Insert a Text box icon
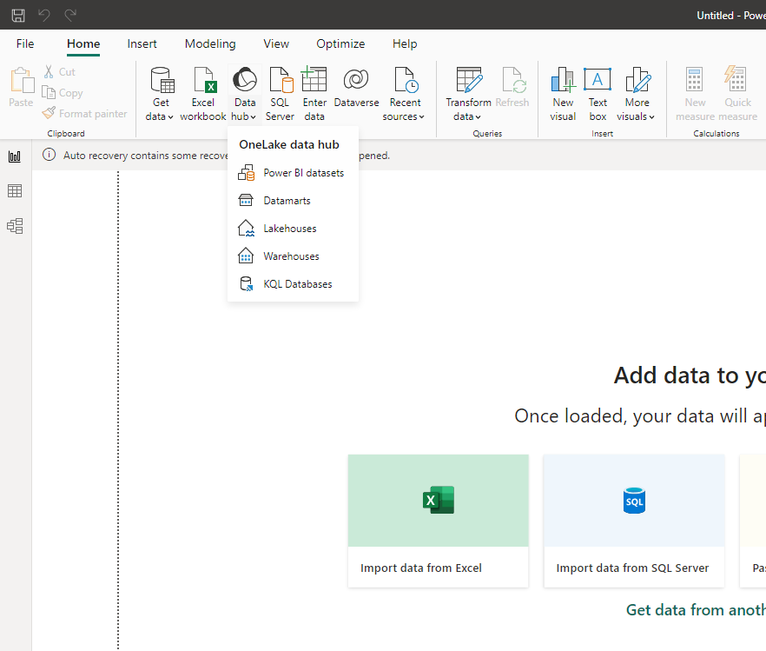The image size is (766, 651). (x=598, y=79)
